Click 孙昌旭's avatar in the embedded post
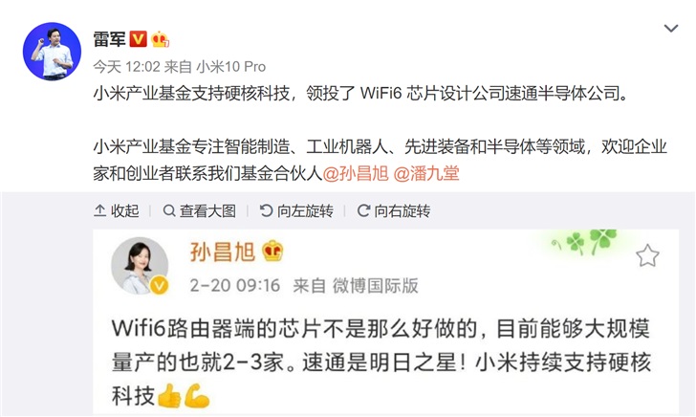696x417 pixels. pyautogui.click(x=140, y=266)
